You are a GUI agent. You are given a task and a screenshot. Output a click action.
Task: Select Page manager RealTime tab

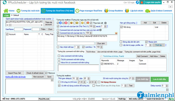pyautogui.click(x=89, y=11)
